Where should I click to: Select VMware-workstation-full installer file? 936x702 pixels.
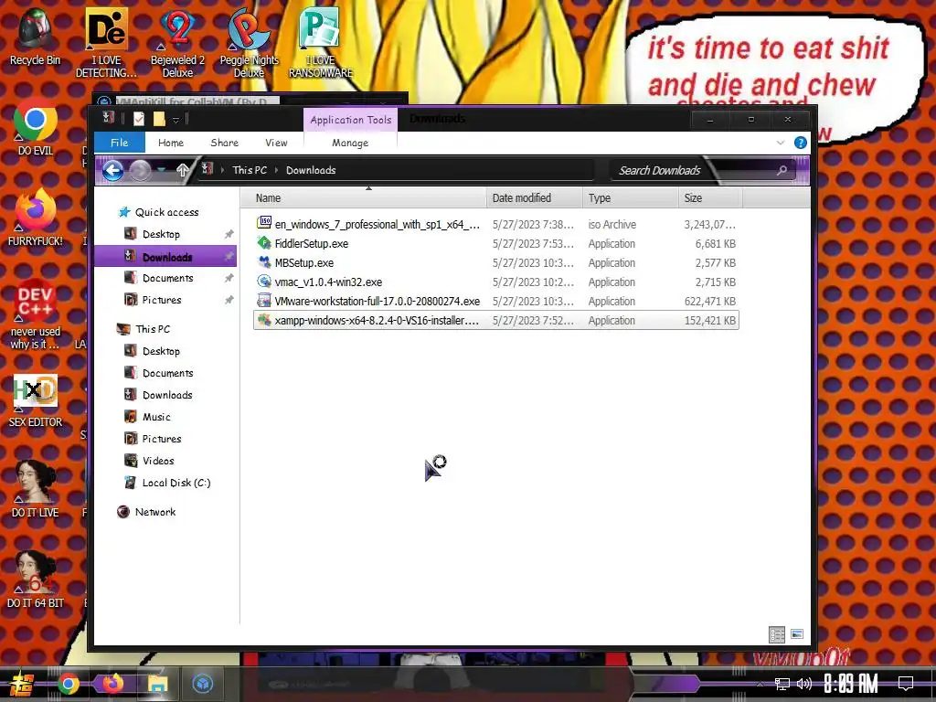[496, 301]
